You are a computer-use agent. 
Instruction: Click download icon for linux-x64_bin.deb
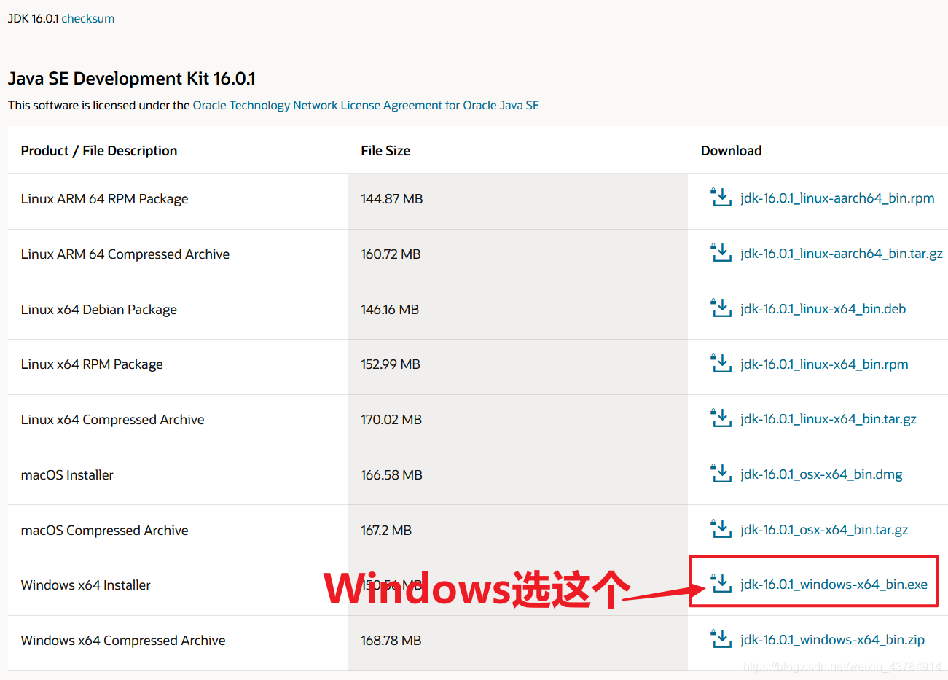721,308
